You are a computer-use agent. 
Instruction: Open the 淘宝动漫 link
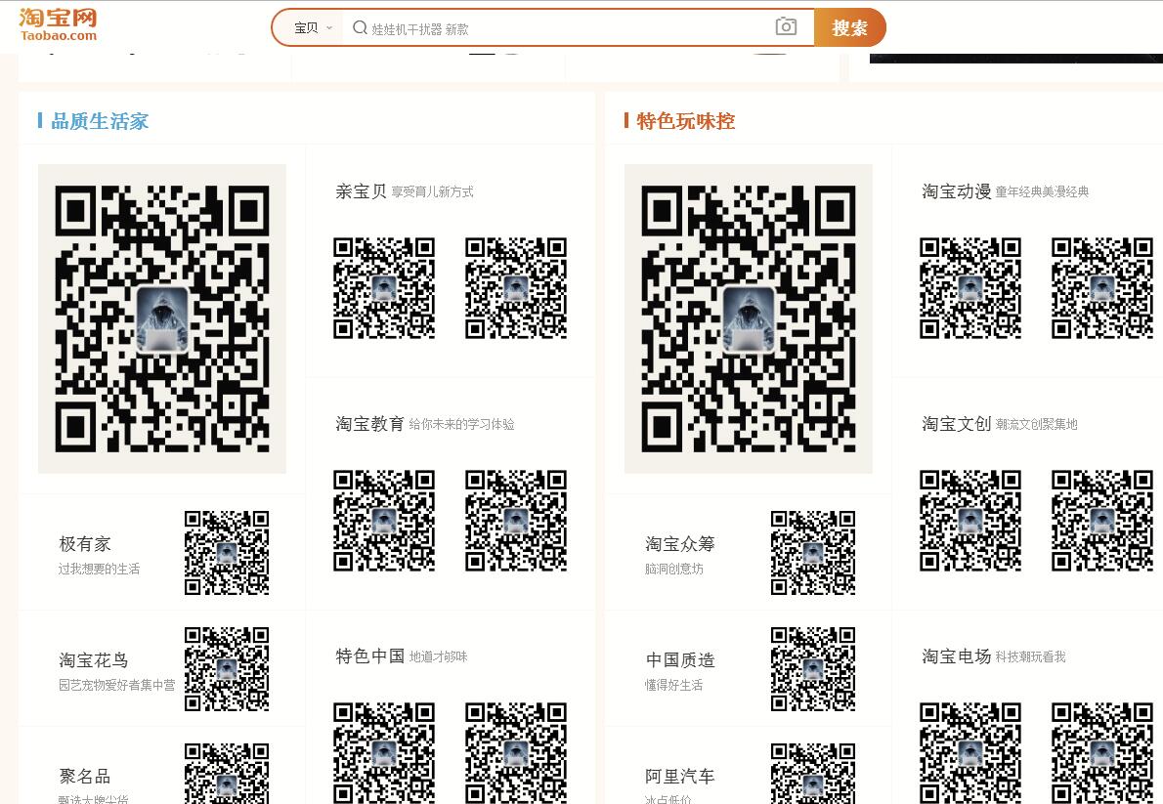(956, 191)
